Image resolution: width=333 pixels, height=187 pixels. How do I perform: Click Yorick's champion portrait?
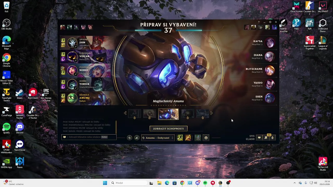[72, 84]
